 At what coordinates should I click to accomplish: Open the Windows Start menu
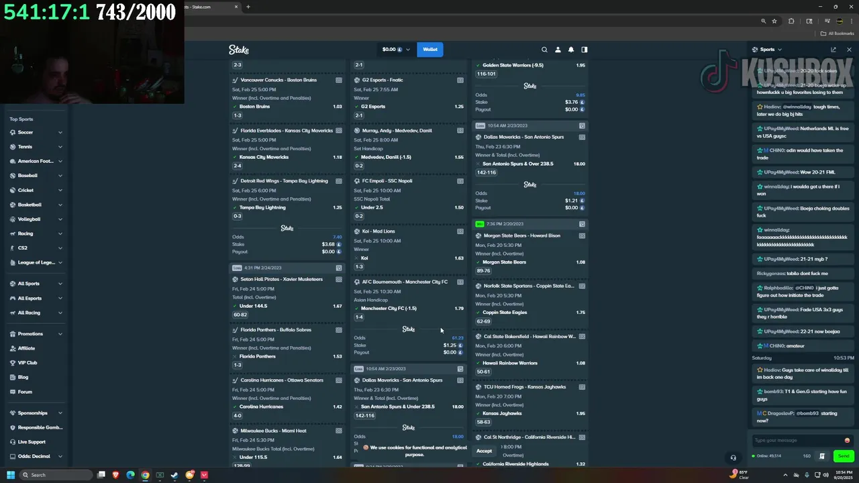pos(10,475)
